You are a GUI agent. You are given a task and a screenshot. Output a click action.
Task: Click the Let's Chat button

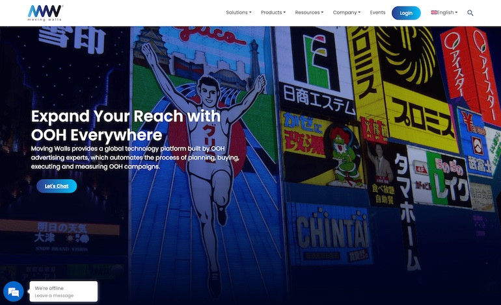tap(57, 186)
